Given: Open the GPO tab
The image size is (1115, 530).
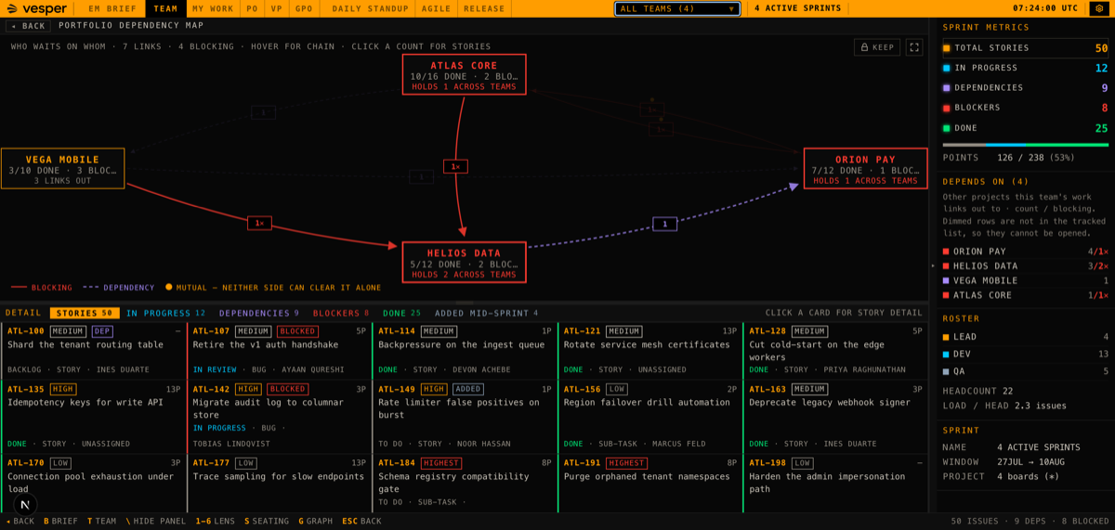Looking at the screenshot, I should pos(304,8).
